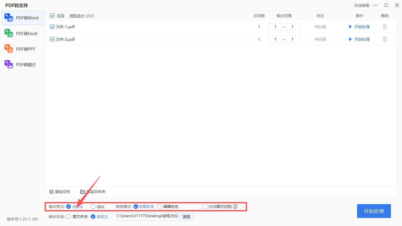
Task: Delete 文件-2.pdf with trash icon
Action: [x=385, y=39]
